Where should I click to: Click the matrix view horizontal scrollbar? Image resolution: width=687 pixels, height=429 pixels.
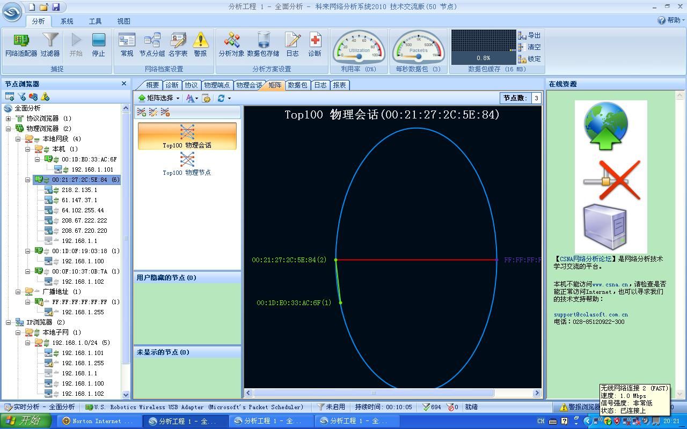392,393
